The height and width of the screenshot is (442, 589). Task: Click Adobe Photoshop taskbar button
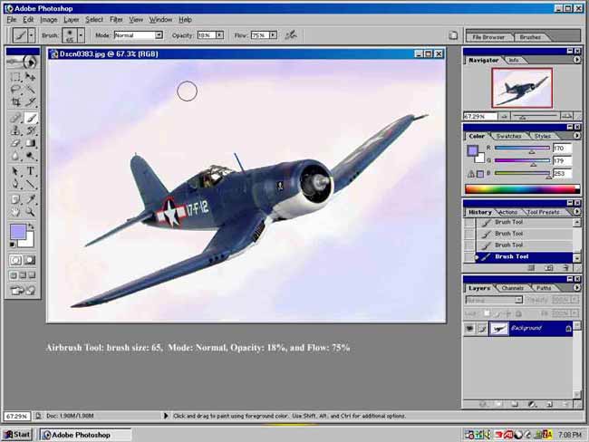tap(86, 435)
